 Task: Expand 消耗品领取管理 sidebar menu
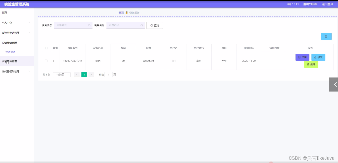(17, 71)
